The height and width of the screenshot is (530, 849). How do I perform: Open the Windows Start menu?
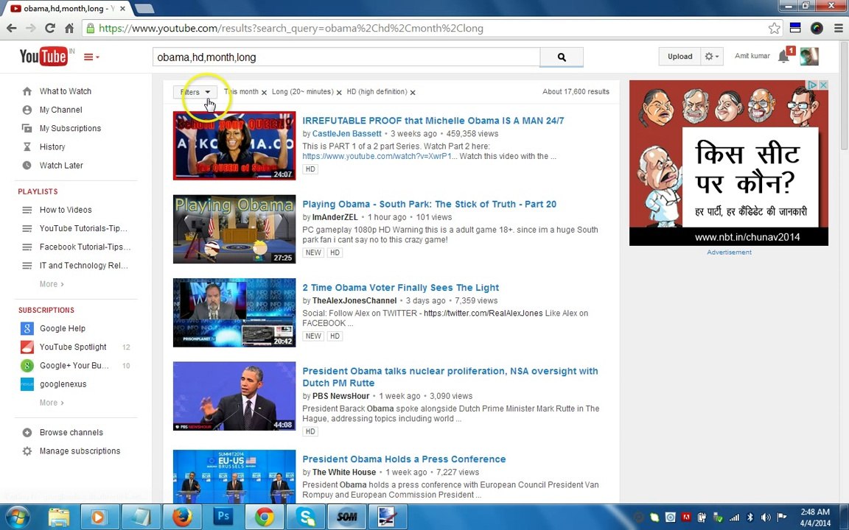pos(18,517)
